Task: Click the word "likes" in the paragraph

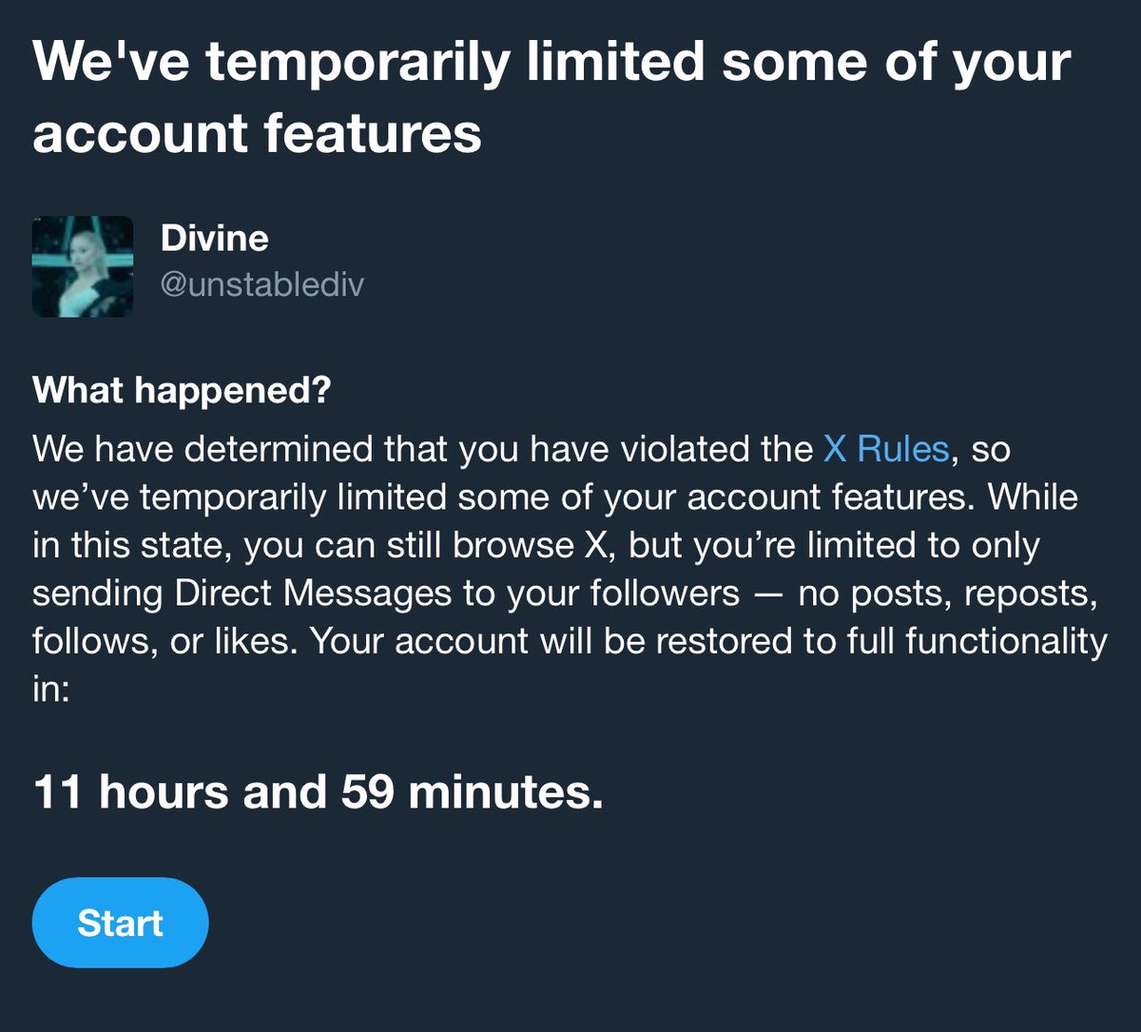Action: [261, 641]
